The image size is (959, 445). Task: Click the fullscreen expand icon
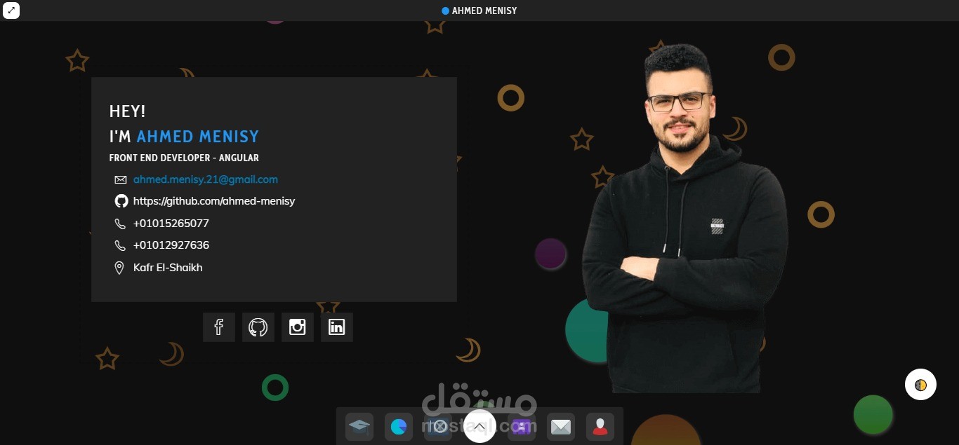(x=11, y=11)
